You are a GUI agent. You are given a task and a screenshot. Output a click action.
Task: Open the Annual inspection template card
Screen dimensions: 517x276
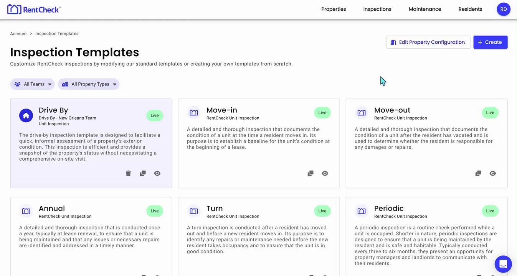click(x=91, y=234)
